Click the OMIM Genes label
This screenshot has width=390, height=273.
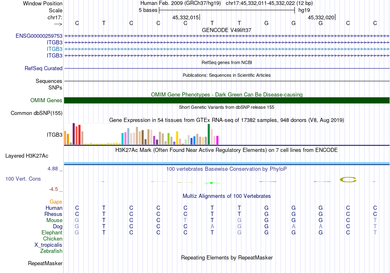click(x=46, y=100)
